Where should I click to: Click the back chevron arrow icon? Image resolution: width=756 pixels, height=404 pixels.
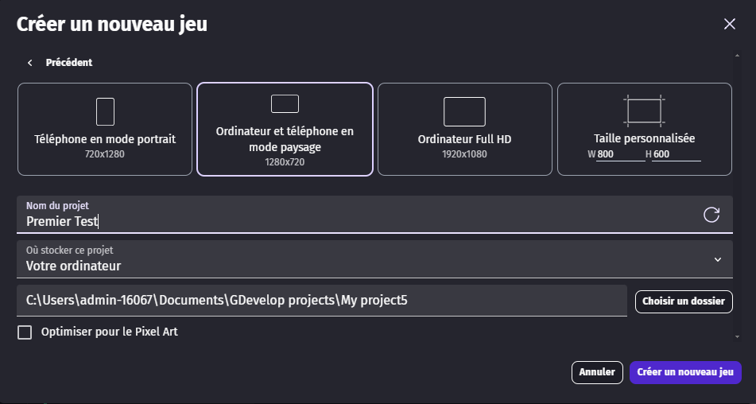(30, 63)
